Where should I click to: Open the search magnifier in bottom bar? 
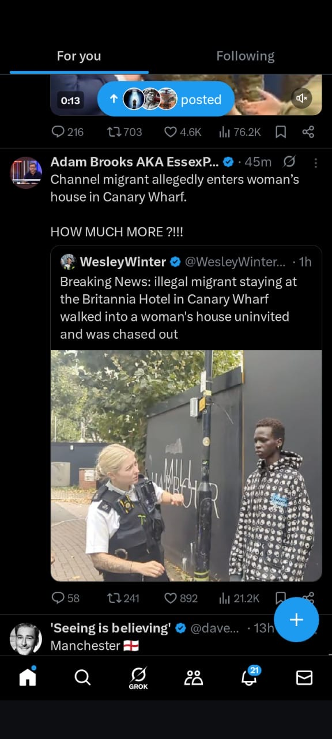(82, 678)
